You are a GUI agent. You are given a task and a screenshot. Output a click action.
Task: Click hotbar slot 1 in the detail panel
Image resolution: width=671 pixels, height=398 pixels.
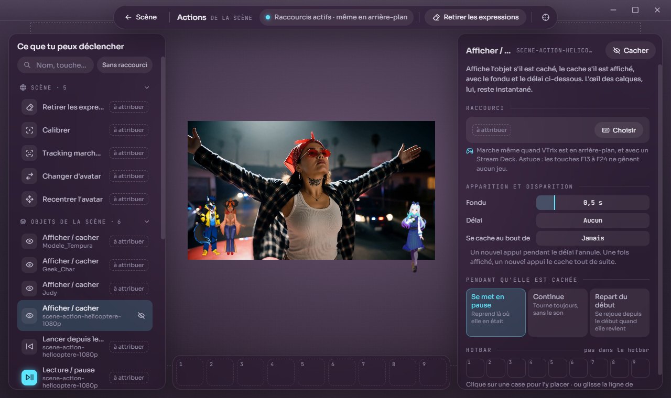pos(475,368)
